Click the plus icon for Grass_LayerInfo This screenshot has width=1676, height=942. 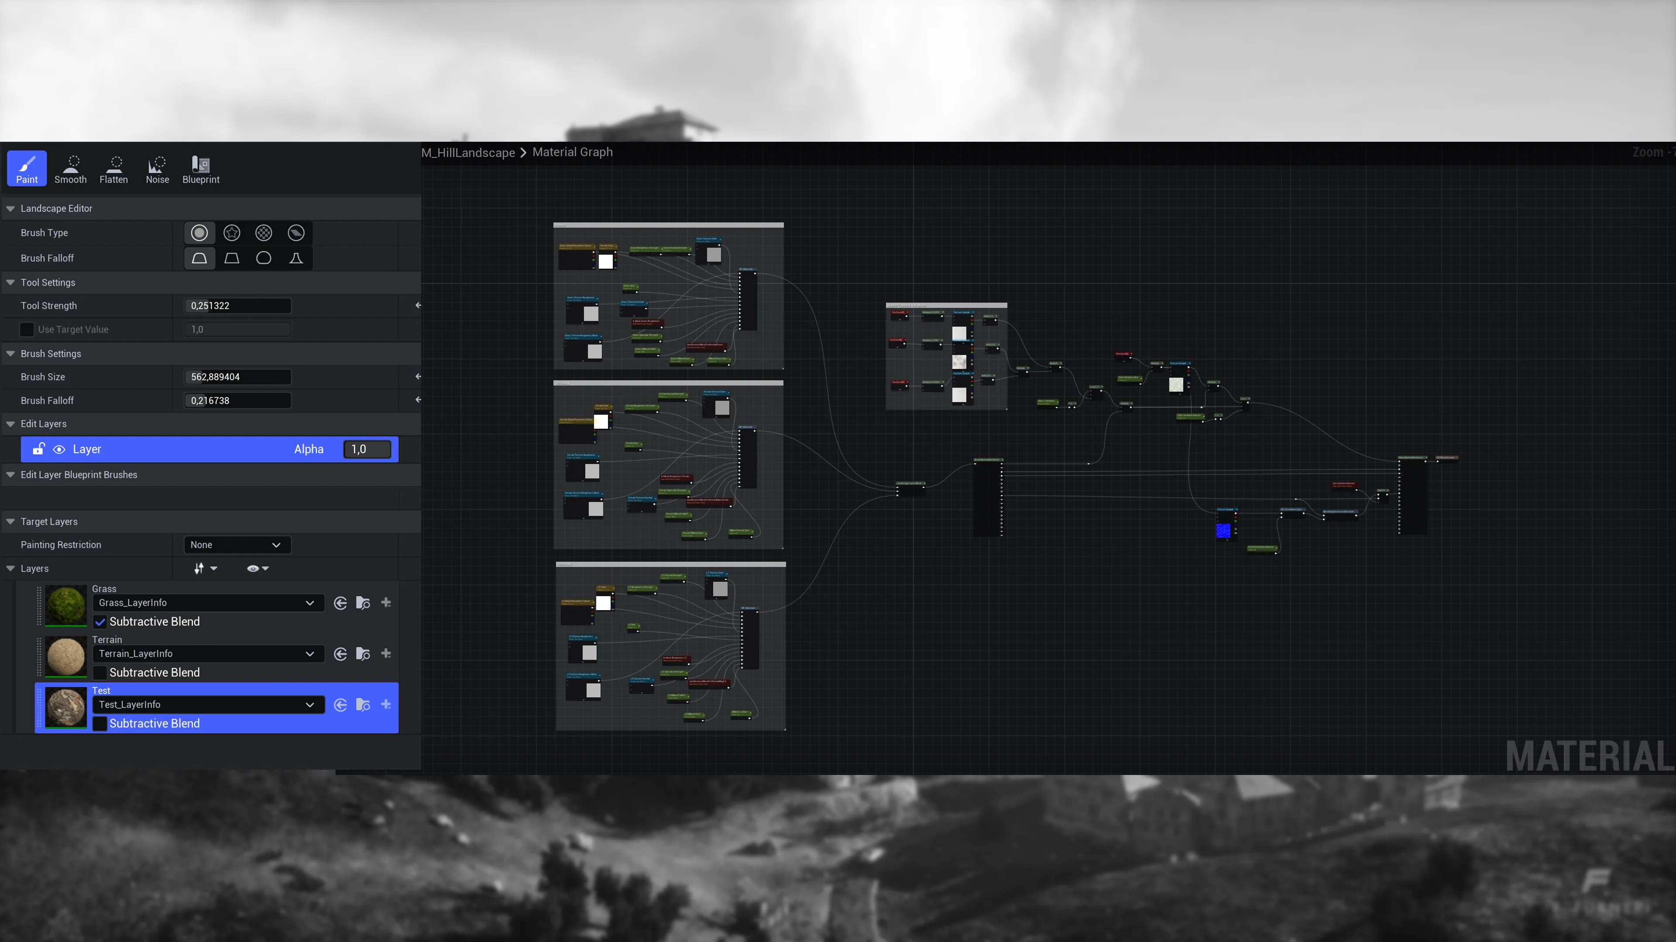tap(386, 603)
